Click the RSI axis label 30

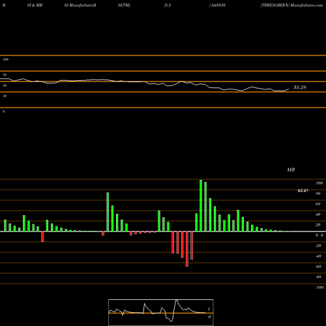tap(5, 96)
